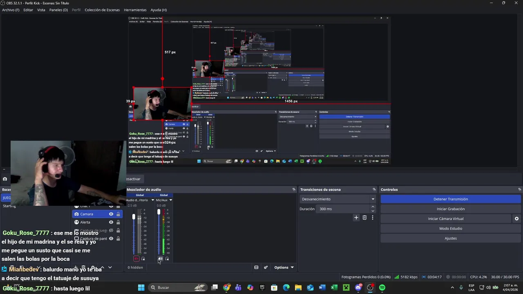Open the Ayuda menu
The height and width of the screenshot is (294, 523).
pos(159,10)
